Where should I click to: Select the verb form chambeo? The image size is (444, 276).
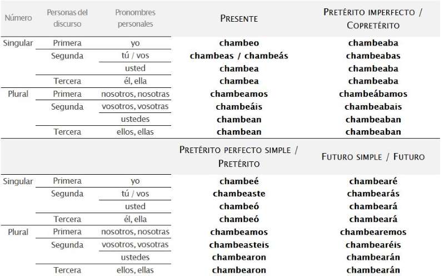pos(239,43)
